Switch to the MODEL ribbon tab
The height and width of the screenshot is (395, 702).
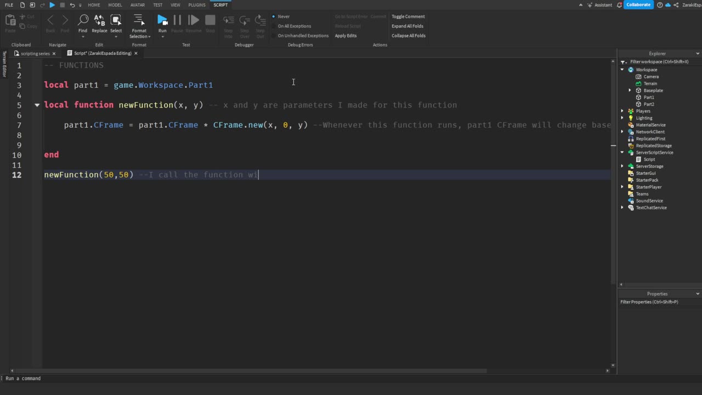(x=115, y=5)
